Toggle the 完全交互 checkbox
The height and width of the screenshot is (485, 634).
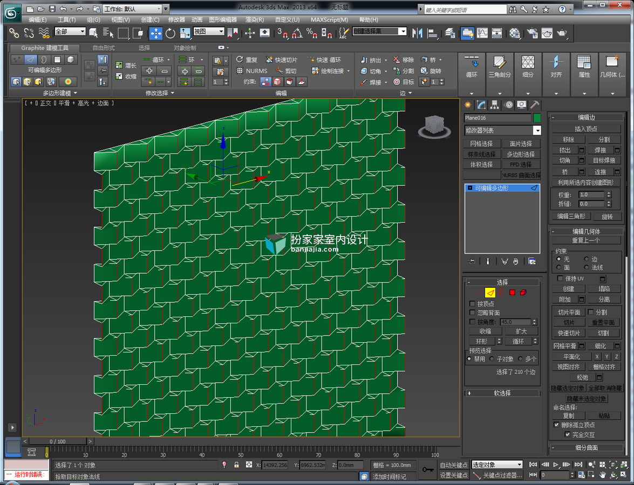pyautogui.click(x=568, y=434)
